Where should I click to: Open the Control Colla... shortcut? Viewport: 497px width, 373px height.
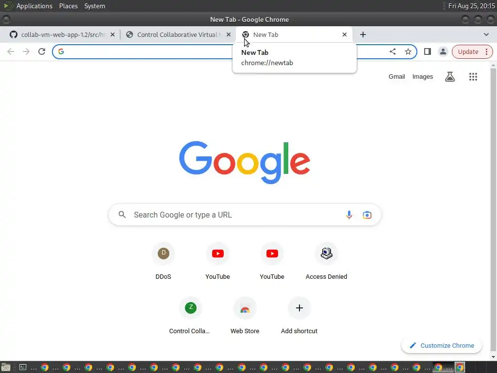click(x=190, y=316)
